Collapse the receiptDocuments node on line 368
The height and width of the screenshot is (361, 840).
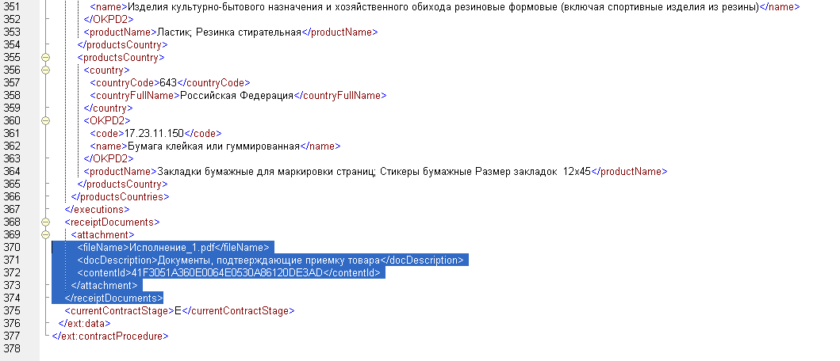(x=45, y=222)
